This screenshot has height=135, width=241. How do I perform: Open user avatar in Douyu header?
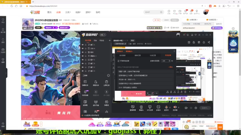coord(205,12)
